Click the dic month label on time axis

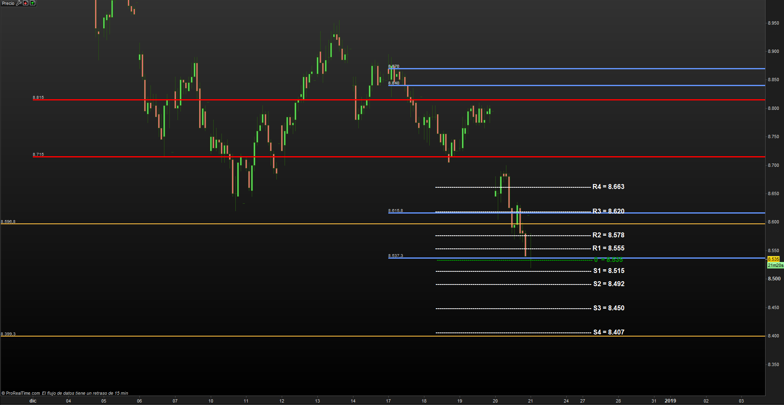click(33, 401)
